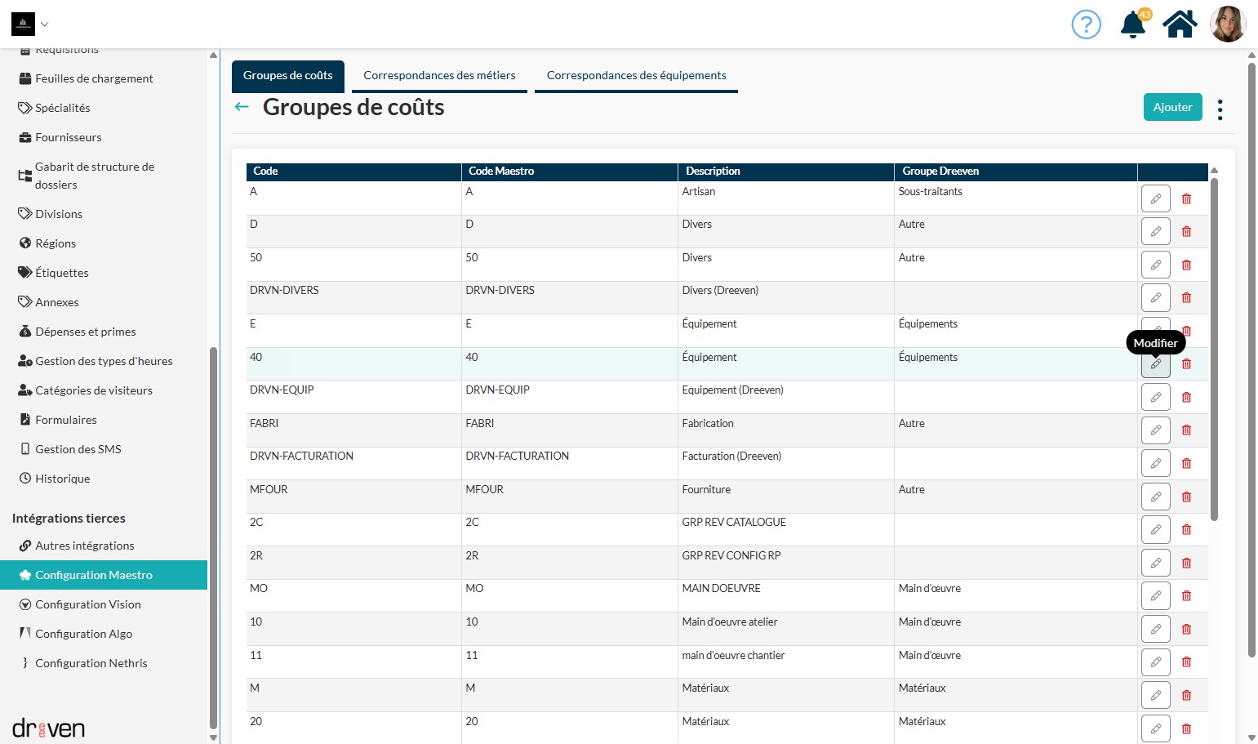Viewport: 1258px width, 744px height.
Task: Delete the DRVN-FACTURATION row
Action: click(x=1186, y=463)
